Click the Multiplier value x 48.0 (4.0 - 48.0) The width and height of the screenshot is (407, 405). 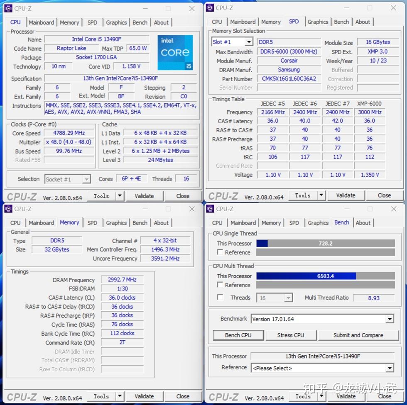coord(69,142)
